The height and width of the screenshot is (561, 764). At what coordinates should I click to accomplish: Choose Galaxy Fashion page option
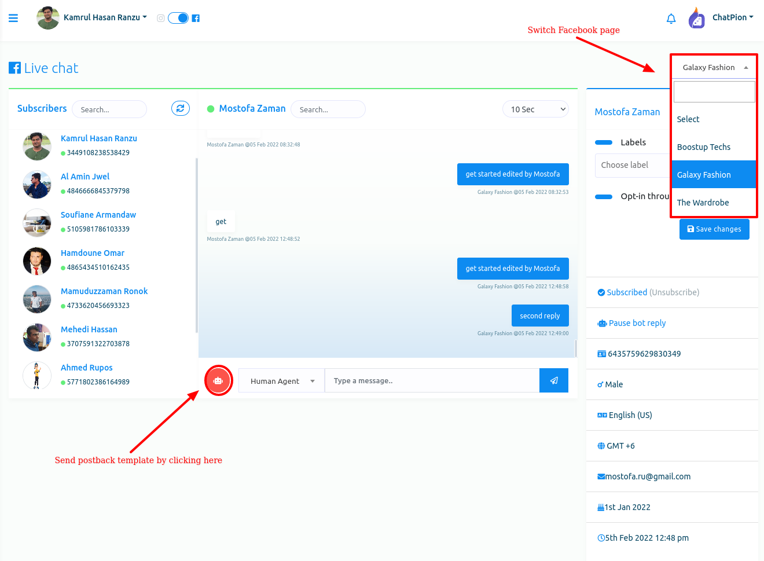(x=714, y=174)
